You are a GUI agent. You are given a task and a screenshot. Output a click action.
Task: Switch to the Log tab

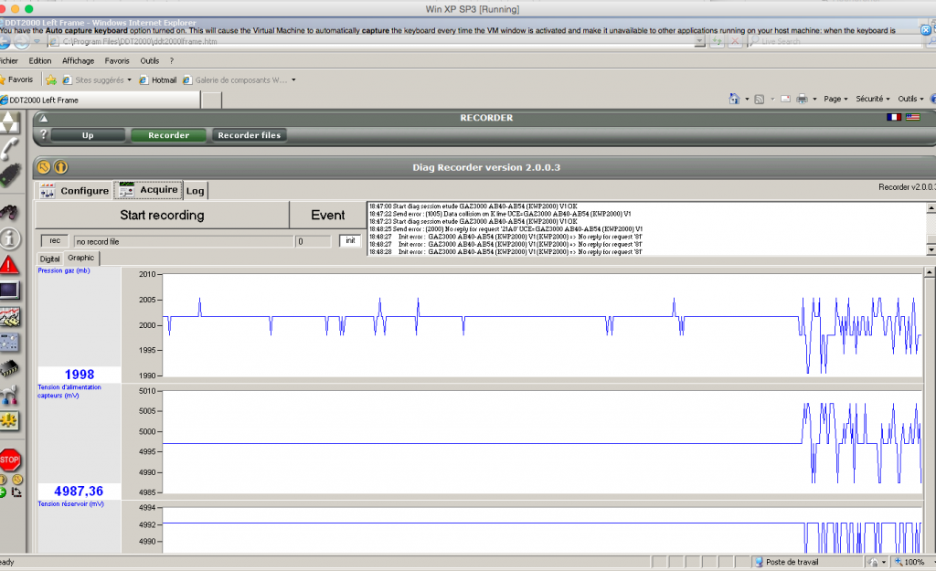[196, 190]
